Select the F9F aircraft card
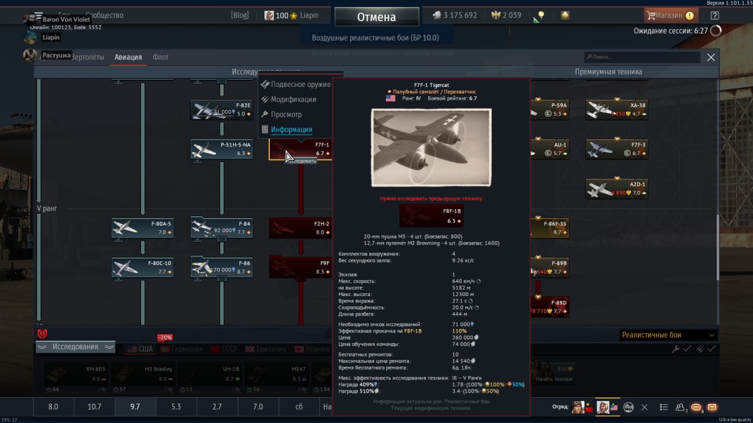The height and width of the screenshot is (423, 753). click(300, 267)
